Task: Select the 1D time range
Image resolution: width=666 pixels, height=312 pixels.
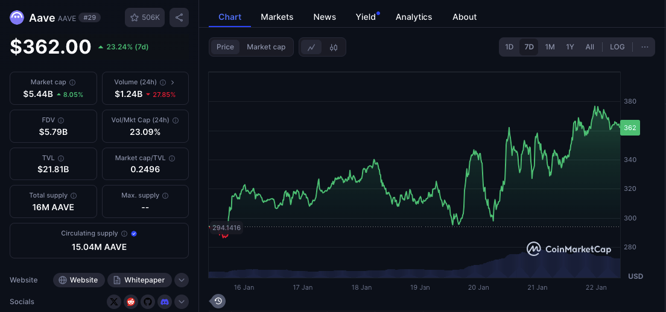Action: pos(509,47)
